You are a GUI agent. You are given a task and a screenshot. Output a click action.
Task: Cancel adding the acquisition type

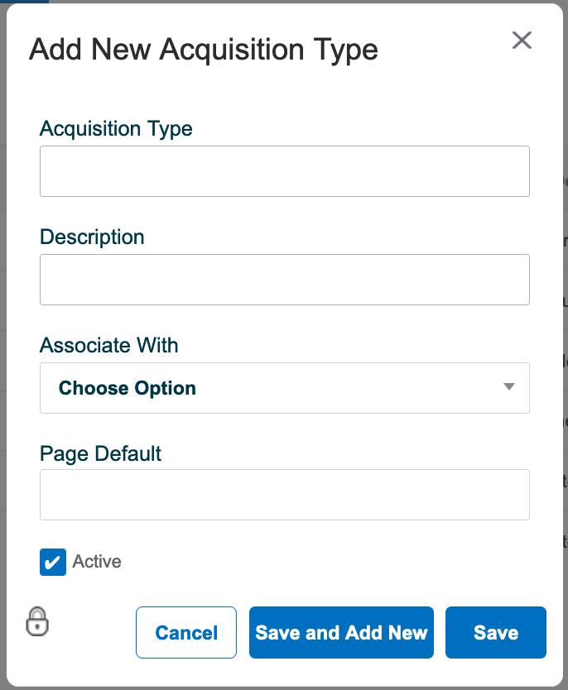tap(186, 632)
